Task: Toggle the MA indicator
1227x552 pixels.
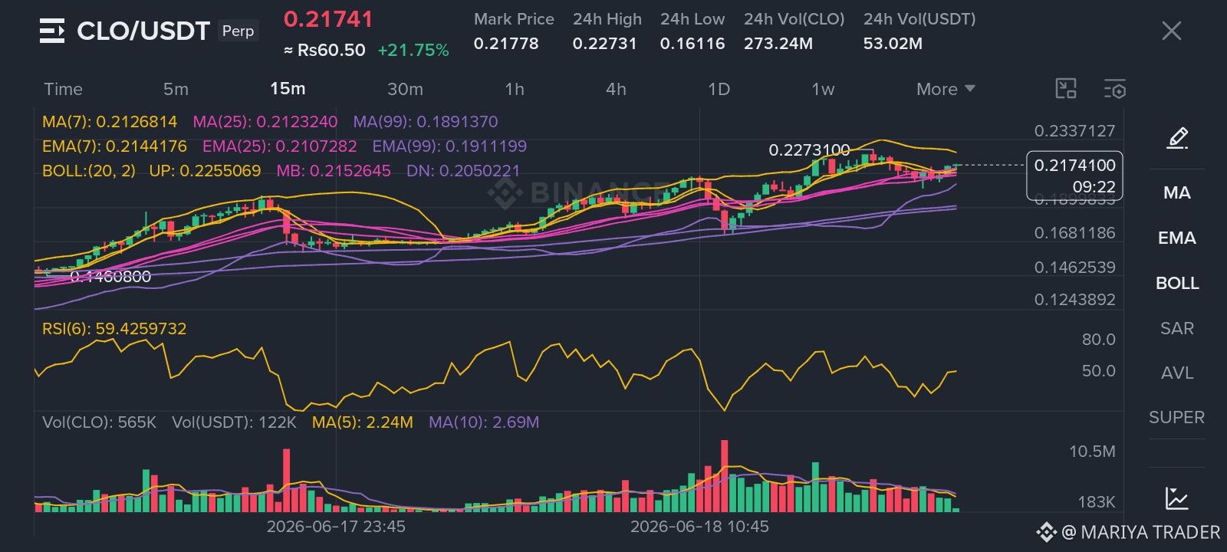Action: 1177,192
